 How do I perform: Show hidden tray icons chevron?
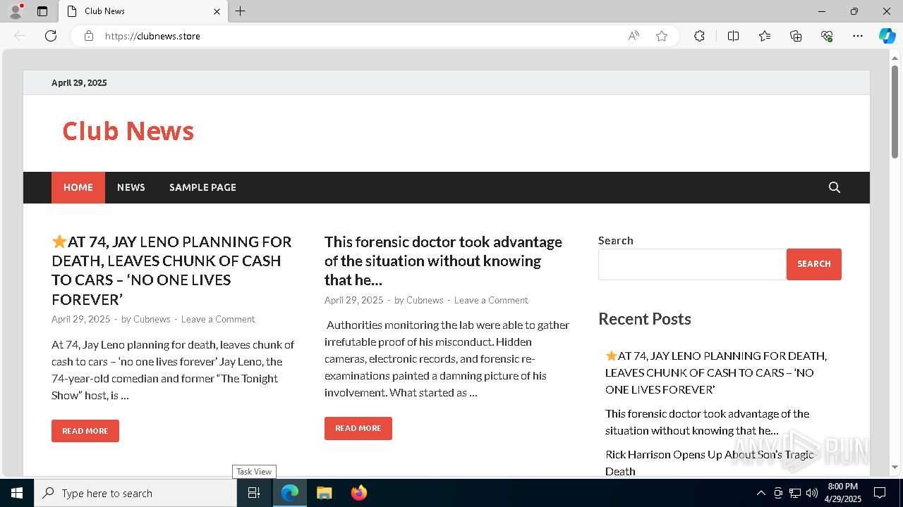[761, 493]
